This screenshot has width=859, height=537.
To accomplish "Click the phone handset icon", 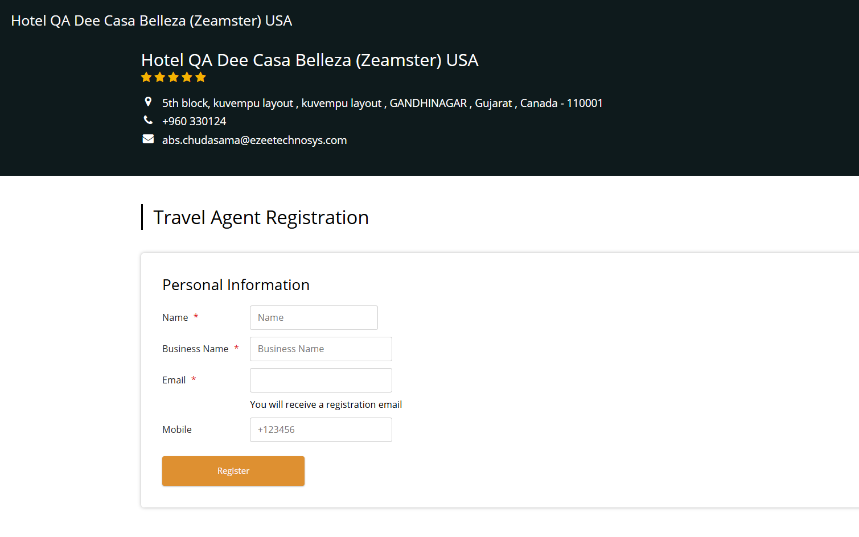I will click(x=148, y=120).
